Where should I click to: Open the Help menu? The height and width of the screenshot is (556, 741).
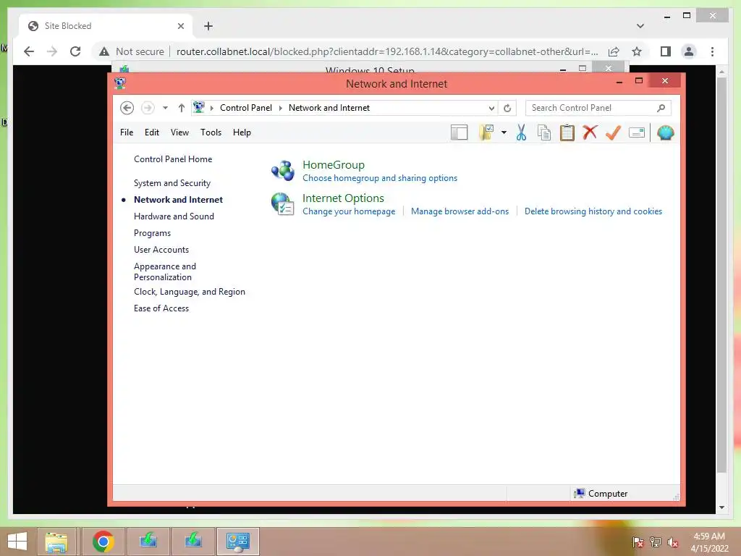point(242,132)
